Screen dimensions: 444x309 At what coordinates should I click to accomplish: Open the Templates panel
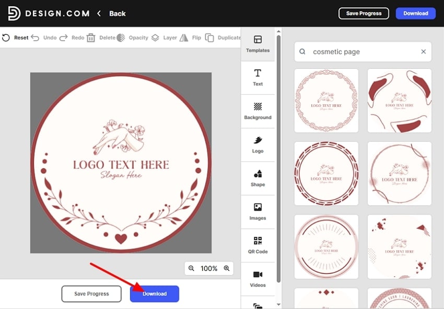[x=258, y=44]
